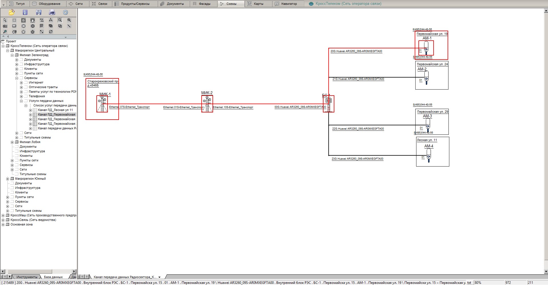Click the Ethernet.10S-Ethernet_Транспорт label
This screenshot has width=548, height=285.
(x=233, y=107)
